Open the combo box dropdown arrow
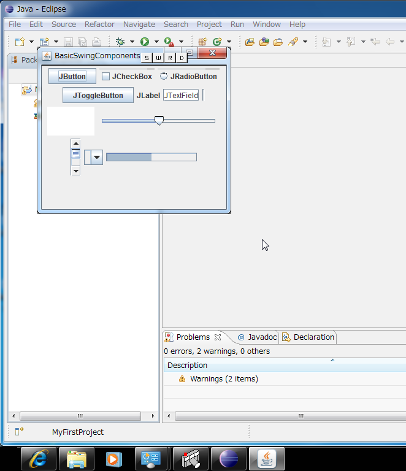The width and height of the screenshot is (406, 471). (x=97, y=158)
